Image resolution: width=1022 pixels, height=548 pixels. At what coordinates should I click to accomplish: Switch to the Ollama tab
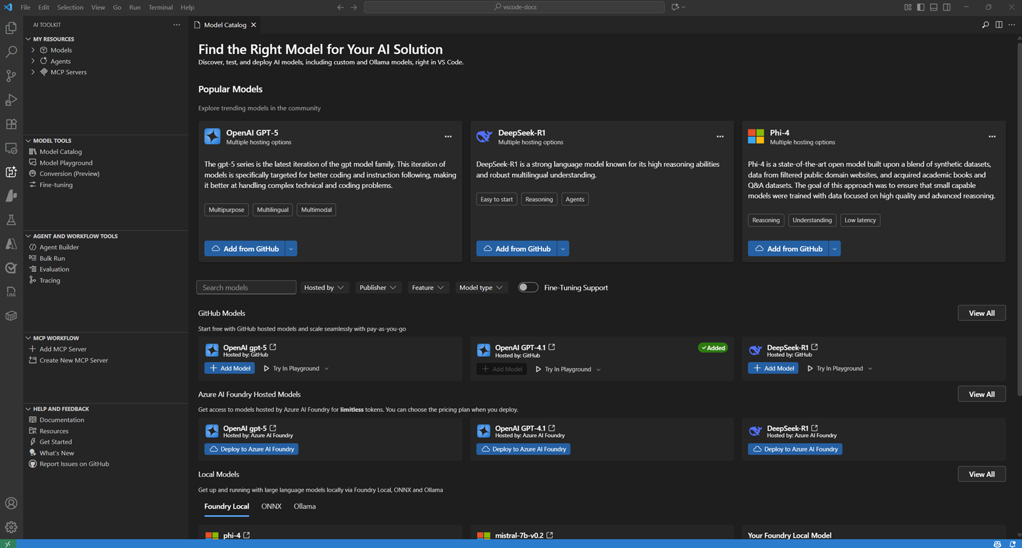coord(304,507)
